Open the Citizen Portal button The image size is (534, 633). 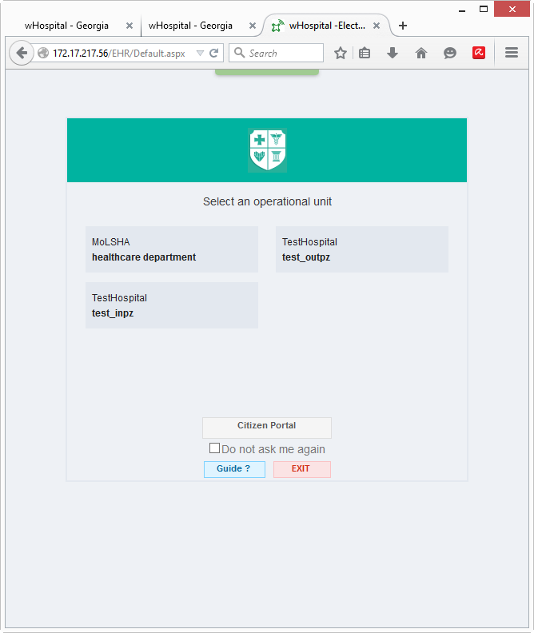(267, 427)
